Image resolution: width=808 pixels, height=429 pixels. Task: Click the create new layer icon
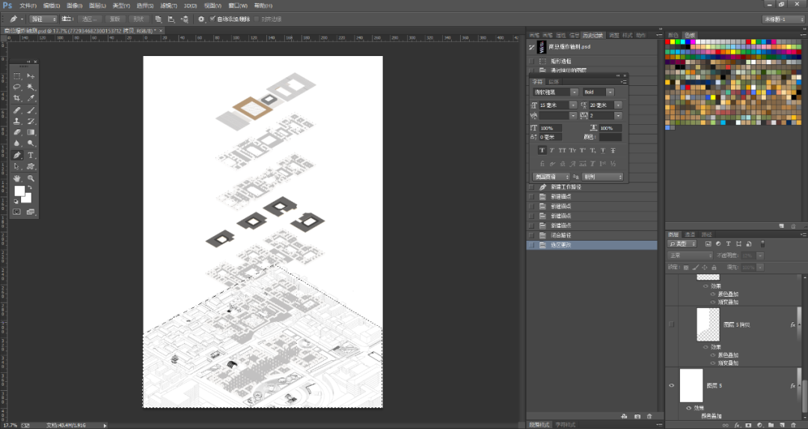click(783, 425)
